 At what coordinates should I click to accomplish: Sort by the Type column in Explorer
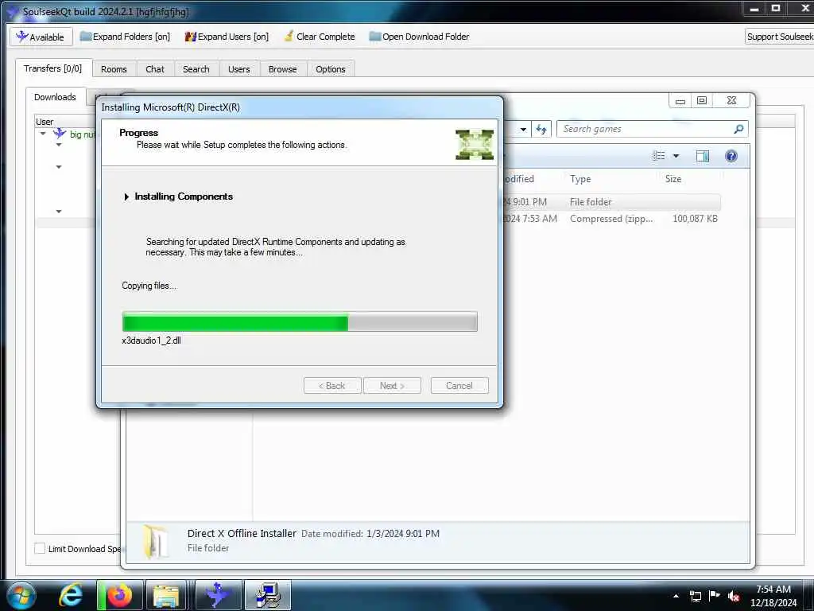(580, 179)
